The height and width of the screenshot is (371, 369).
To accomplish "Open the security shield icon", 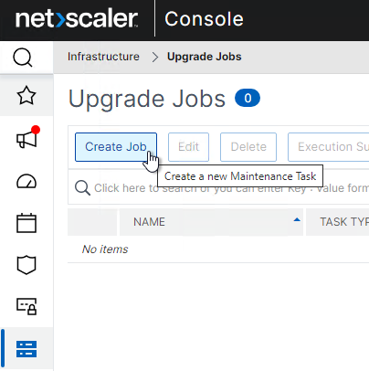I will click(26, 265).
